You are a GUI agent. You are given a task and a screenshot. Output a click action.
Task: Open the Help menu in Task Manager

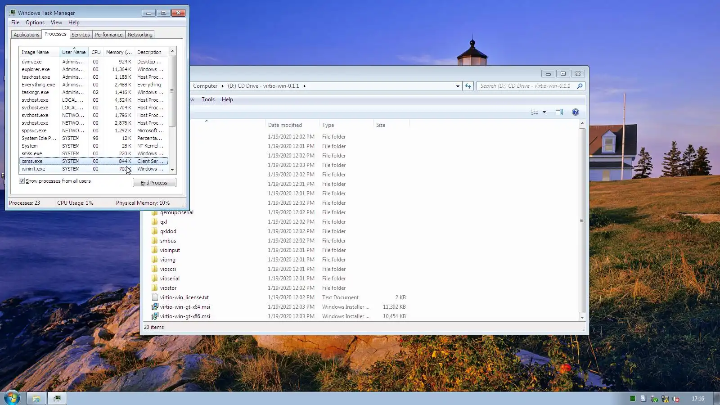pyautogui.click(x=74, y=22)
